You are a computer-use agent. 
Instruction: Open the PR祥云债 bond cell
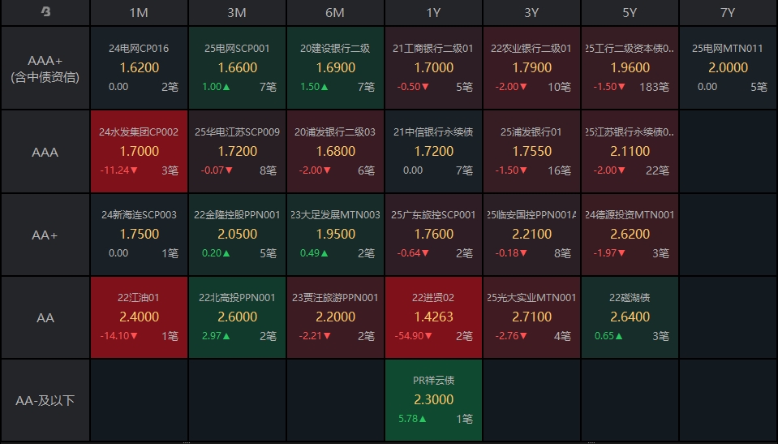click(x=434, y=400)
